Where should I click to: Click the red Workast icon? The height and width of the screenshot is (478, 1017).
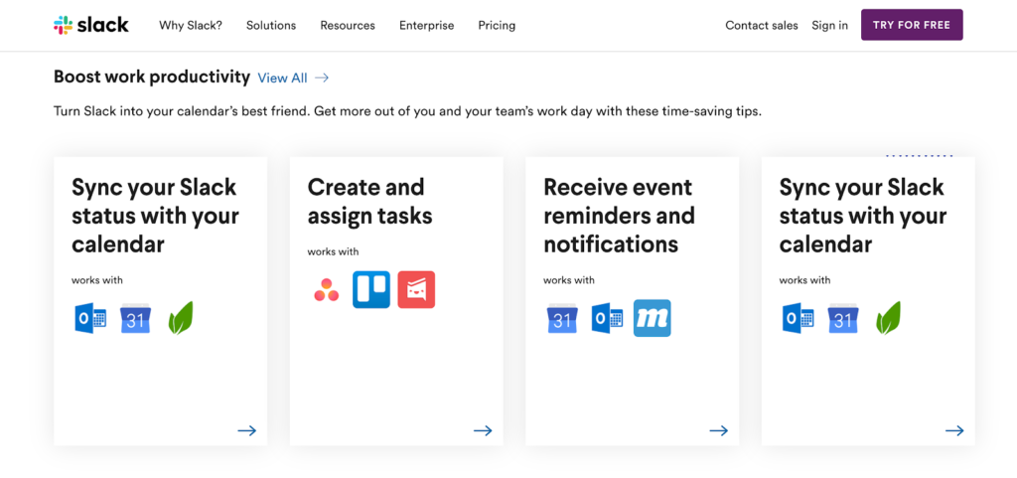[416, 289]
